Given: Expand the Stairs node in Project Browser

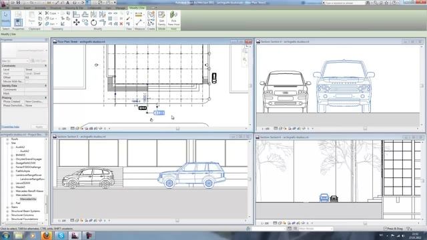Looking at the screenshot, I should (7, 207).
